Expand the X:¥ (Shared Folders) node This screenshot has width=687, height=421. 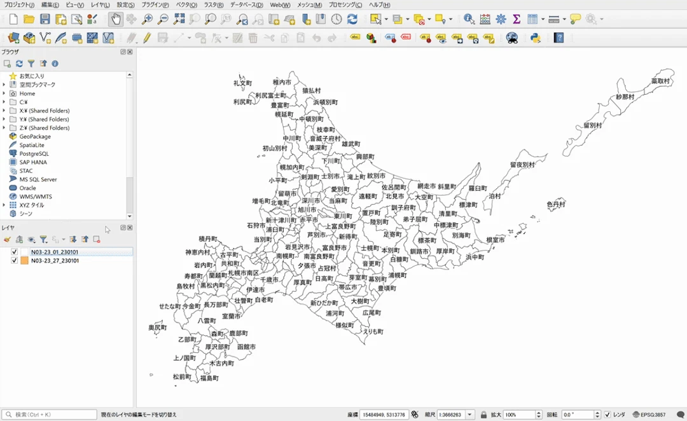(4, 111)
